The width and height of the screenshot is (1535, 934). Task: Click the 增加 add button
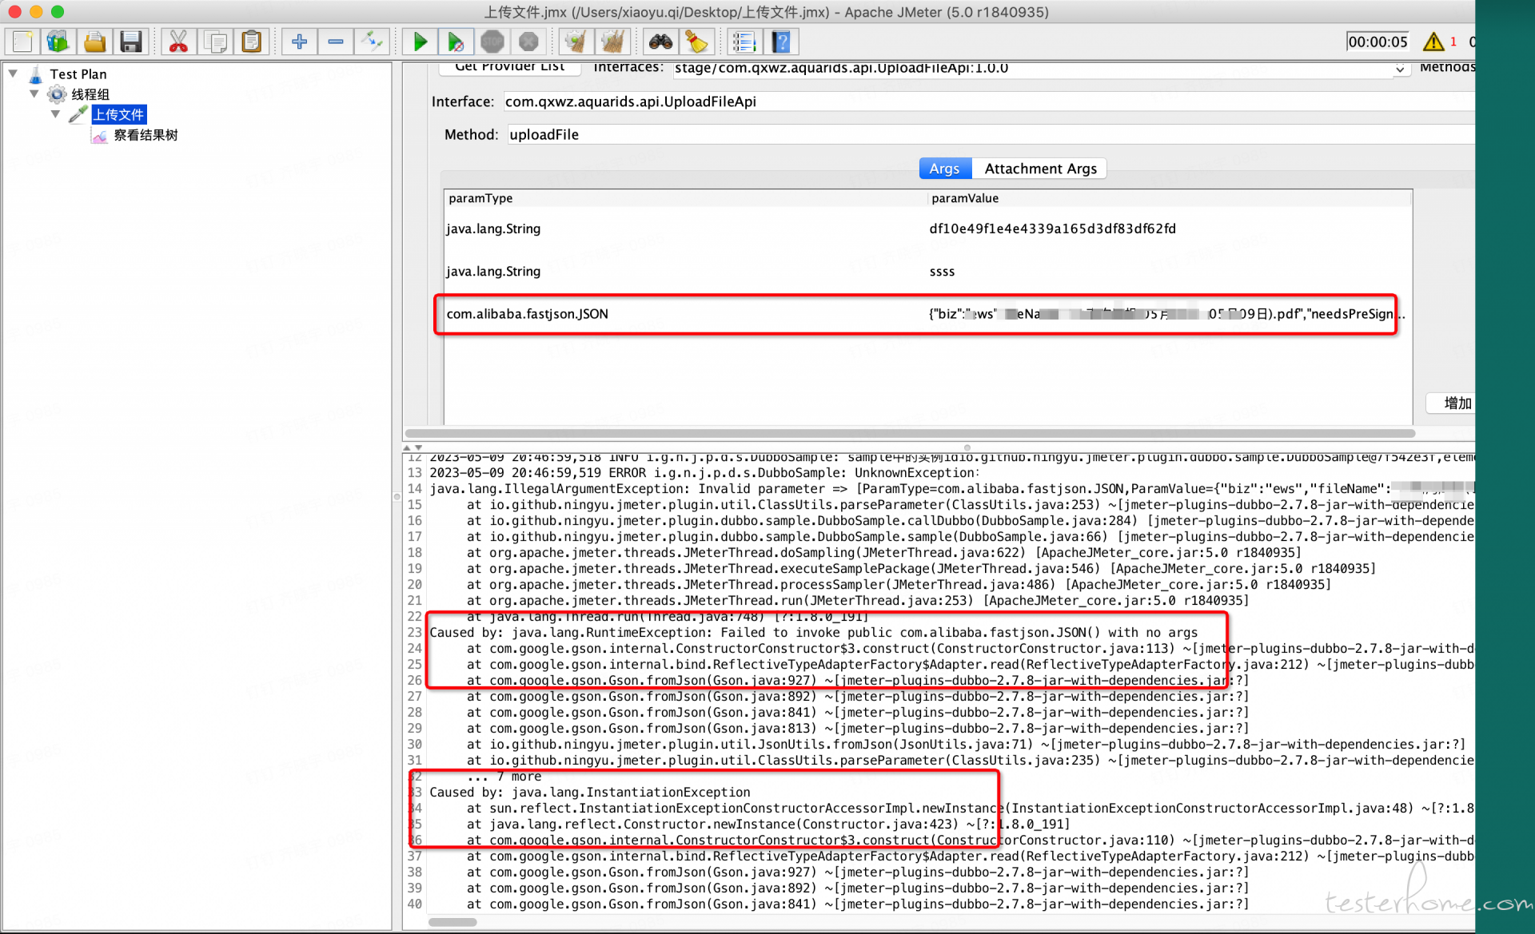click(1452, 403)
